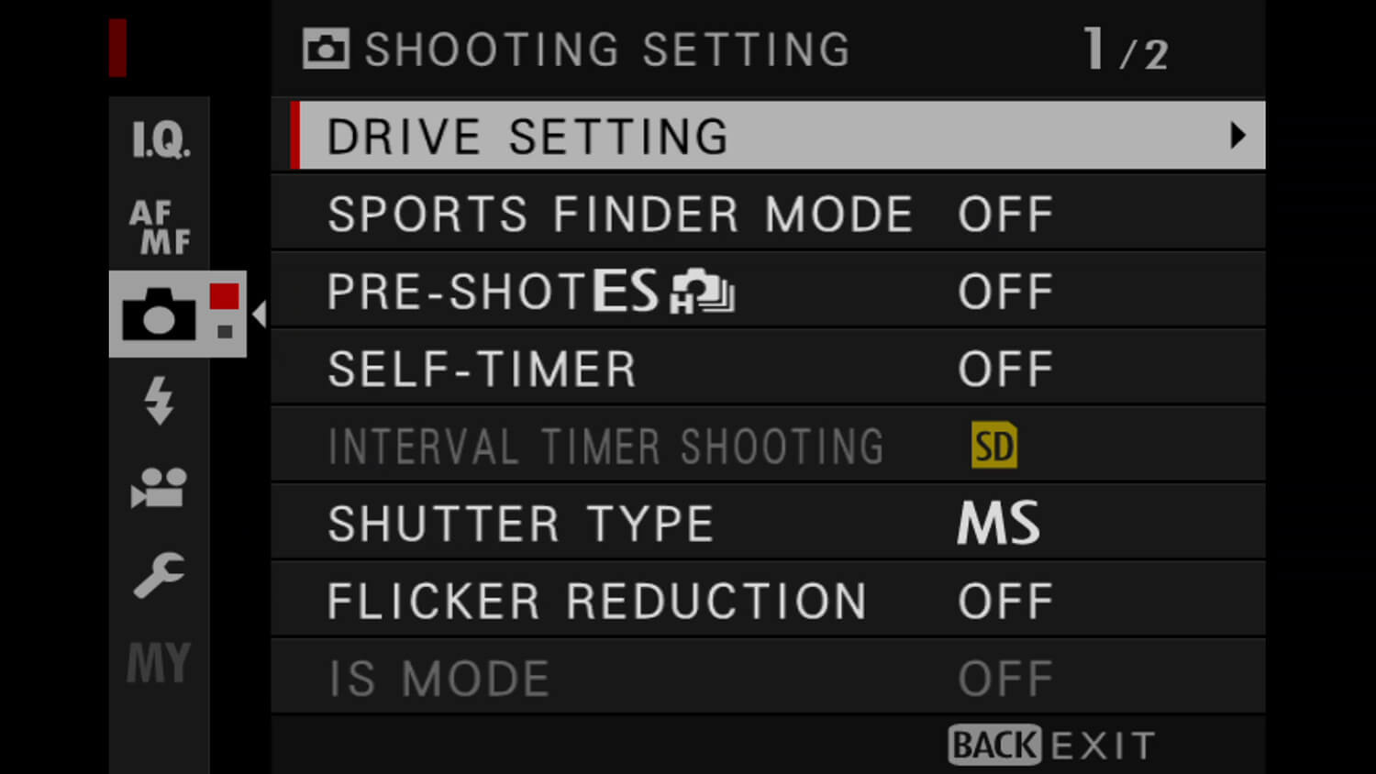Toggle Flicker Reduction OFF value
1376x774 pixels.
pos(1005,602)
